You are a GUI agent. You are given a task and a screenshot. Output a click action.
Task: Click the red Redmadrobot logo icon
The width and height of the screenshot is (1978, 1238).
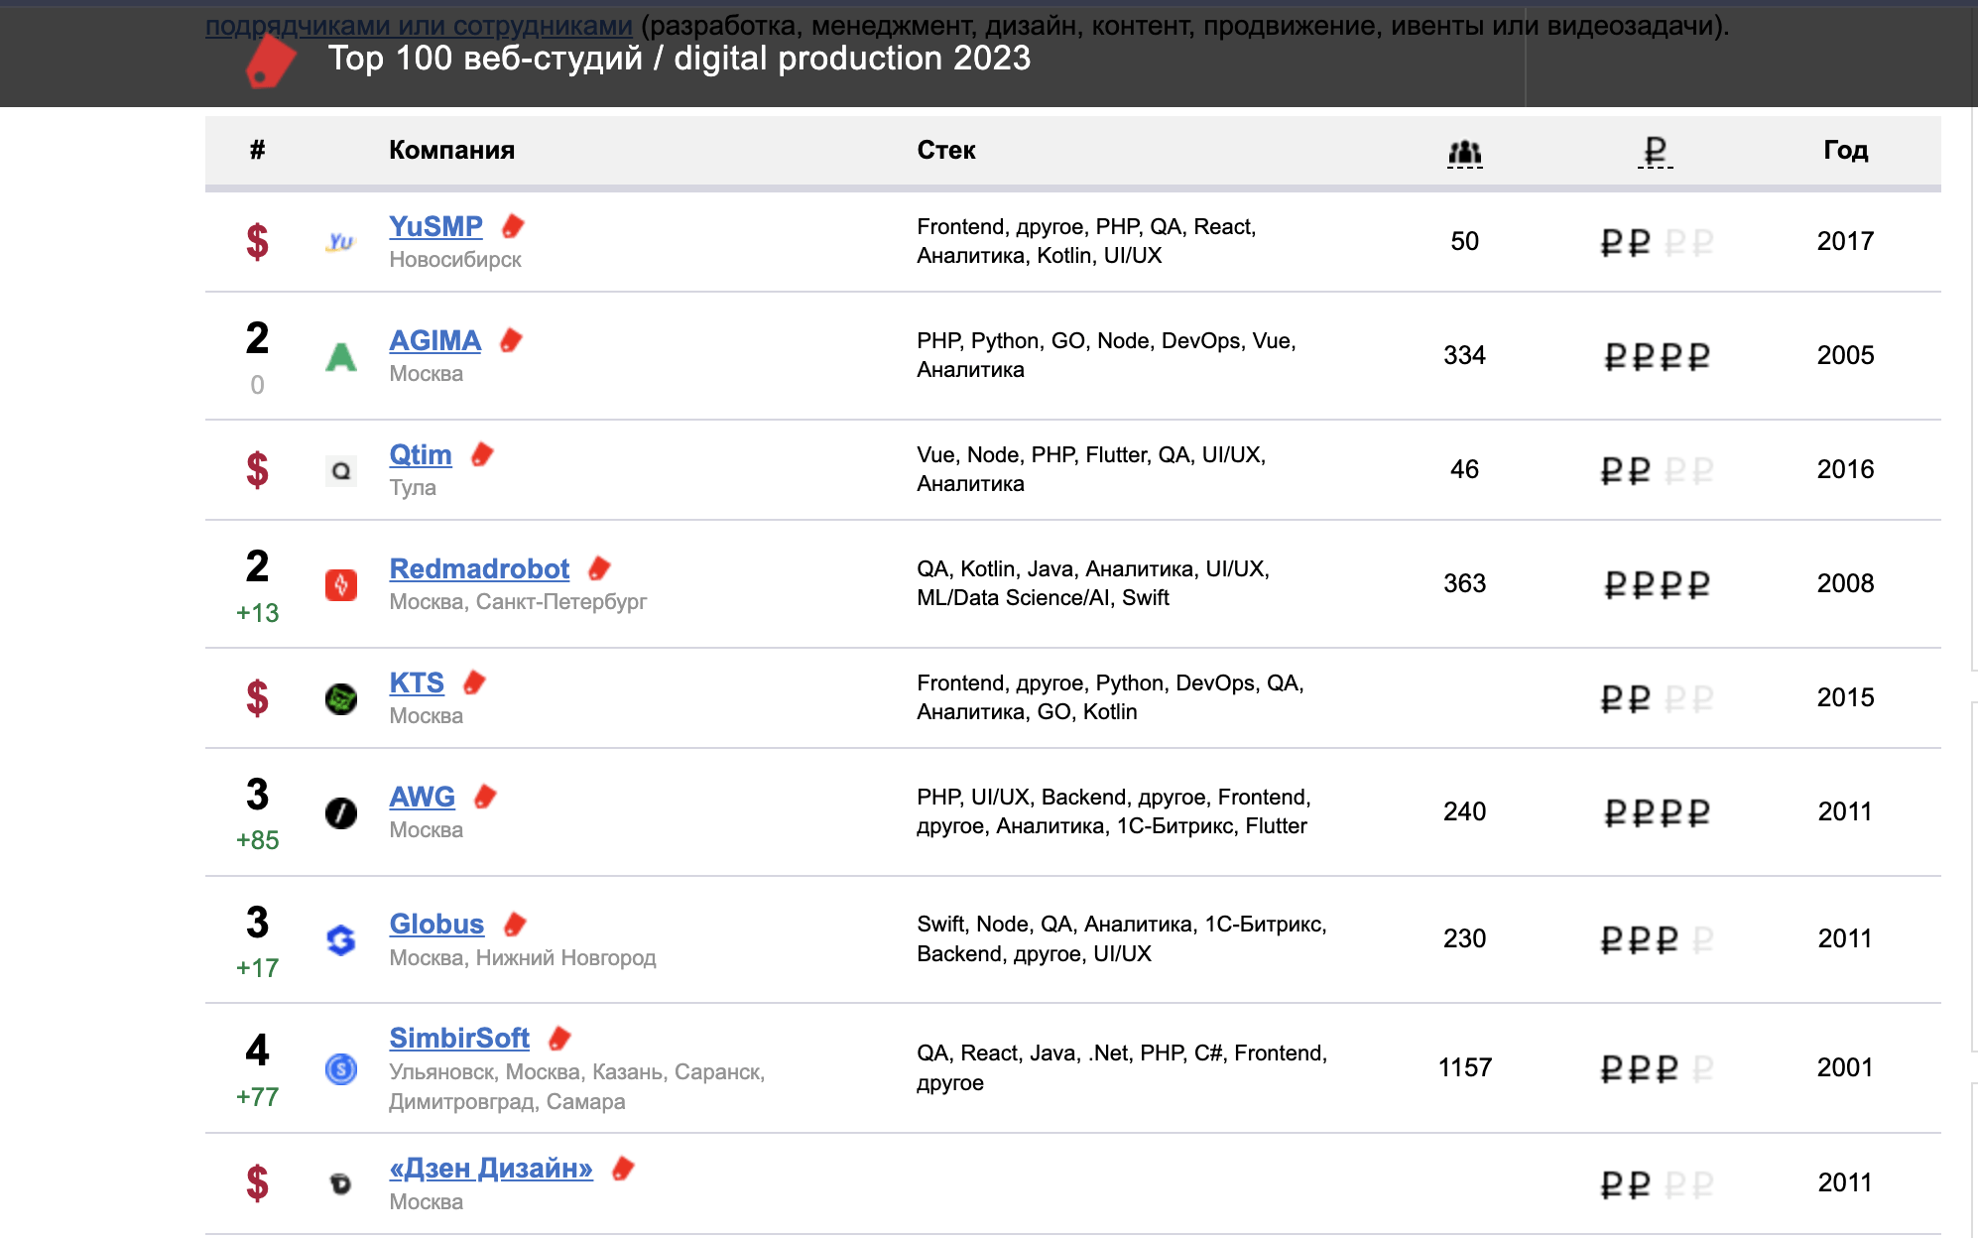340,584
